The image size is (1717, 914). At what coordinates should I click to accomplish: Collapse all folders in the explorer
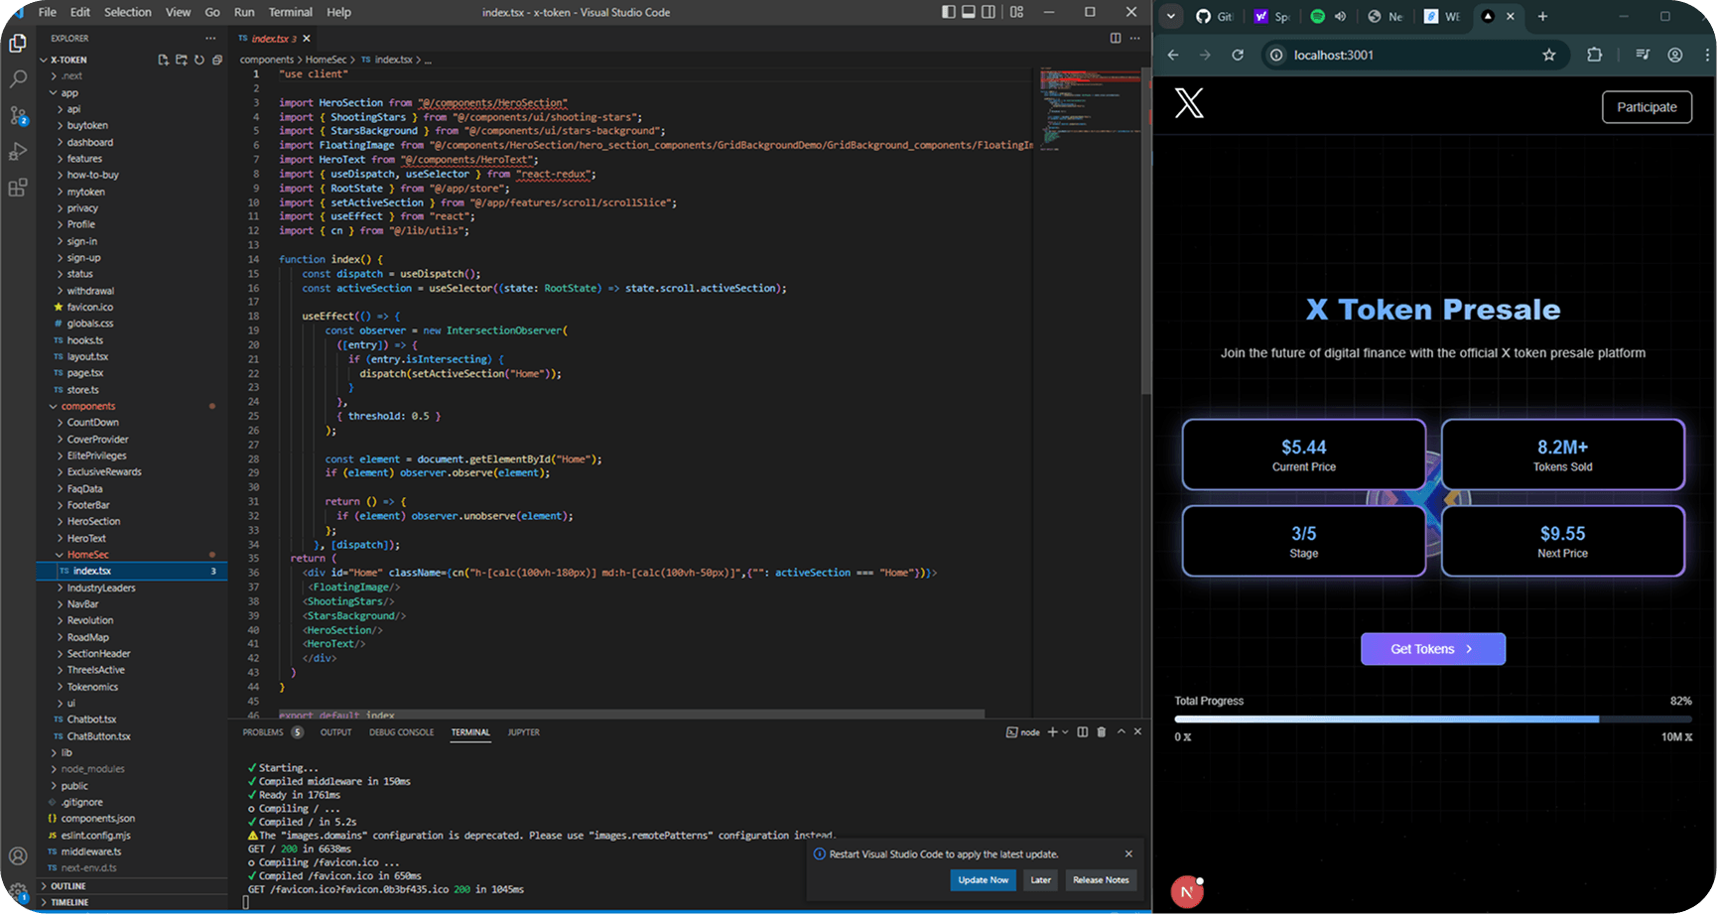[217, 60]
